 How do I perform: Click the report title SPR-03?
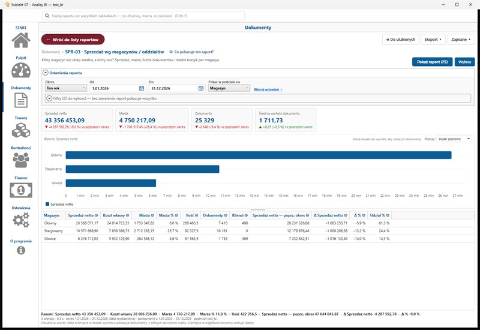point(115,52)
